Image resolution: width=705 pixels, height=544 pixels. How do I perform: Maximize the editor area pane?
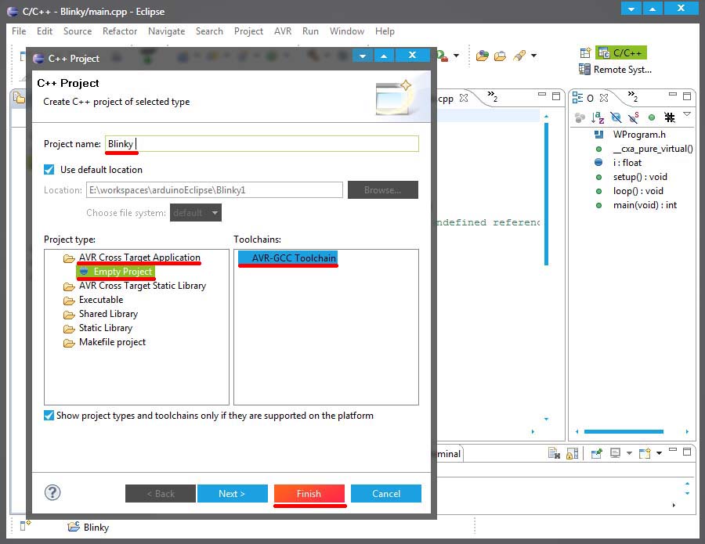coord(556,96)
